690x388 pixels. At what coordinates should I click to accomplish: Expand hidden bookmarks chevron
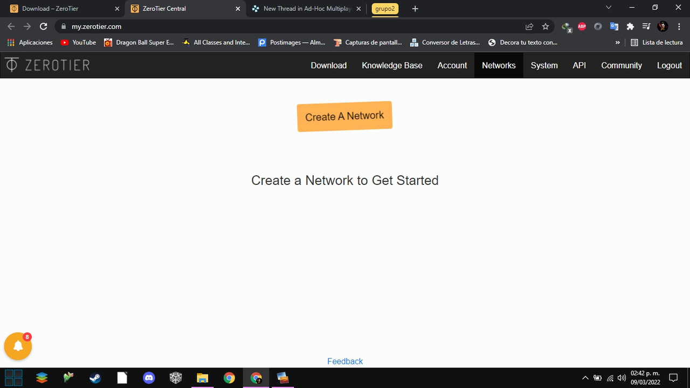click(618, 42)
